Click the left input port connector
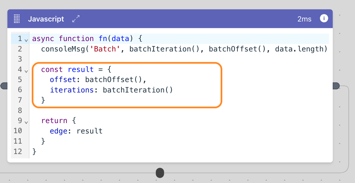355x183 pixels. (4, 86)
